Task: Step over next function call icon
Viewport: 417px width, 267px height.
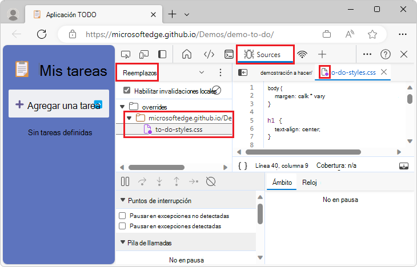Action: [x=142, y=182]
